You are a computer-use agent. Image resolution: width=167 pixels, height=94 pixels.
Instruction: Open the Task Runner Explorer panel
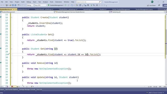pos(11,89)
